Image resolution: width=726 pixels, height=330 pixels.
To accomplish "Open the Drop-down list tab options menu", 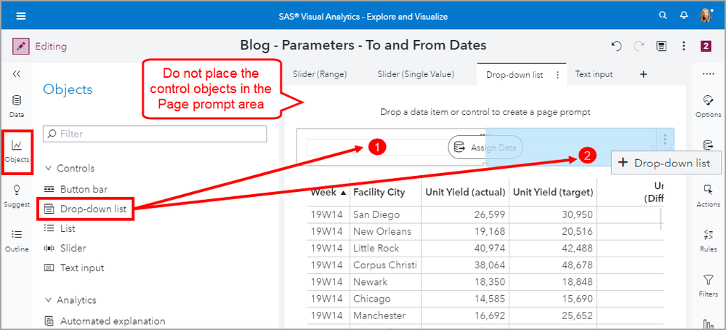I will [x=557, y=75].
